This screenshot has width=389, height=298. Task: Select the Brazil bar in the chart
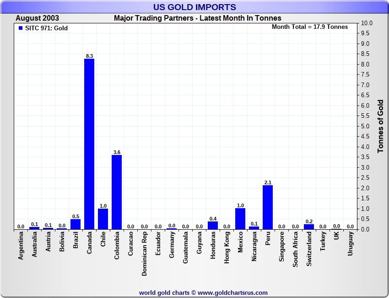click(76, 224)
